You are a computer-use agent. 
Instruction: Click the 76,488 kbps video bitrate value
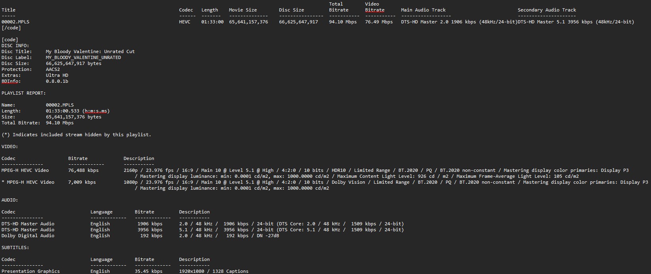pyautogui.click(x=83, y=170)
